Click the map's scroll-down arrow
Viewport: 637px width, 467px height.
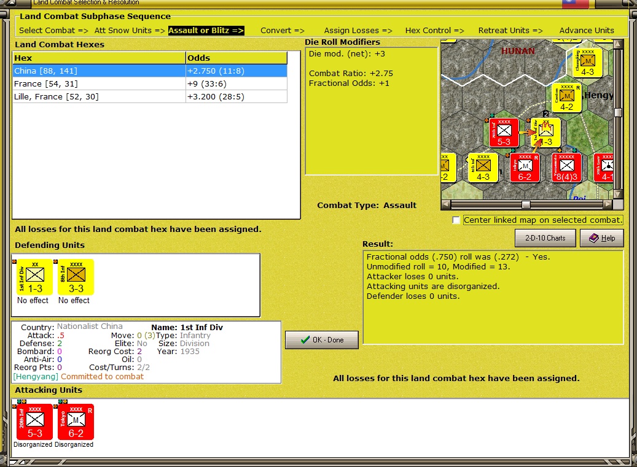(618, 195)
